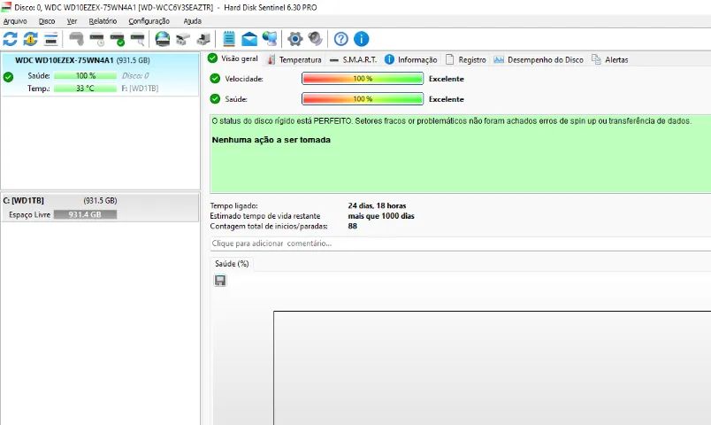
Task: Click the Temp. 33 °C bar
Action: click(85, 89)
